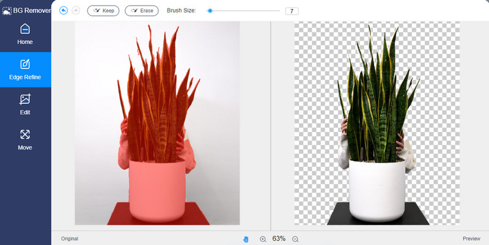The width and height of the screenshot is (489, 245).
Task: Click the redo arrow icon
Action: [x=76, y=10]
